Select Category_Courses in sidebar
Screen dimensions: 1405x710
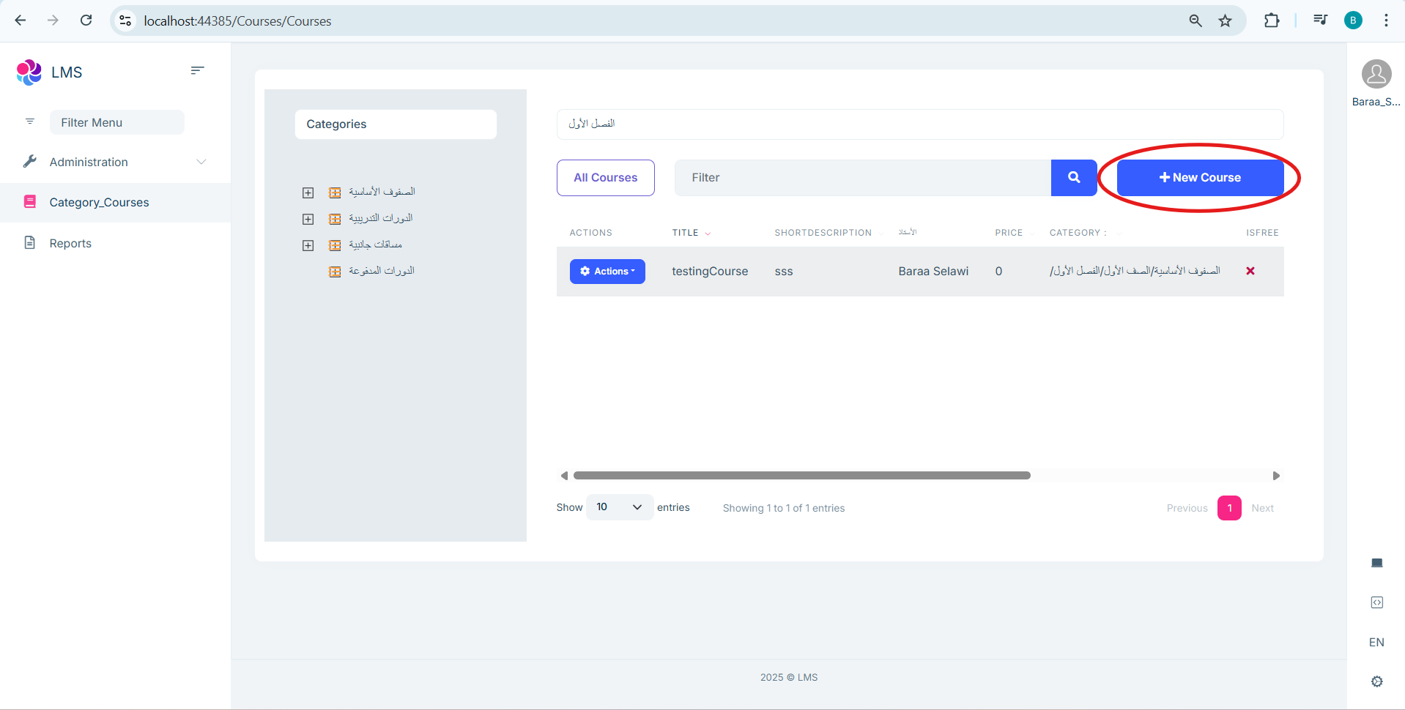(x=115, y=202)
